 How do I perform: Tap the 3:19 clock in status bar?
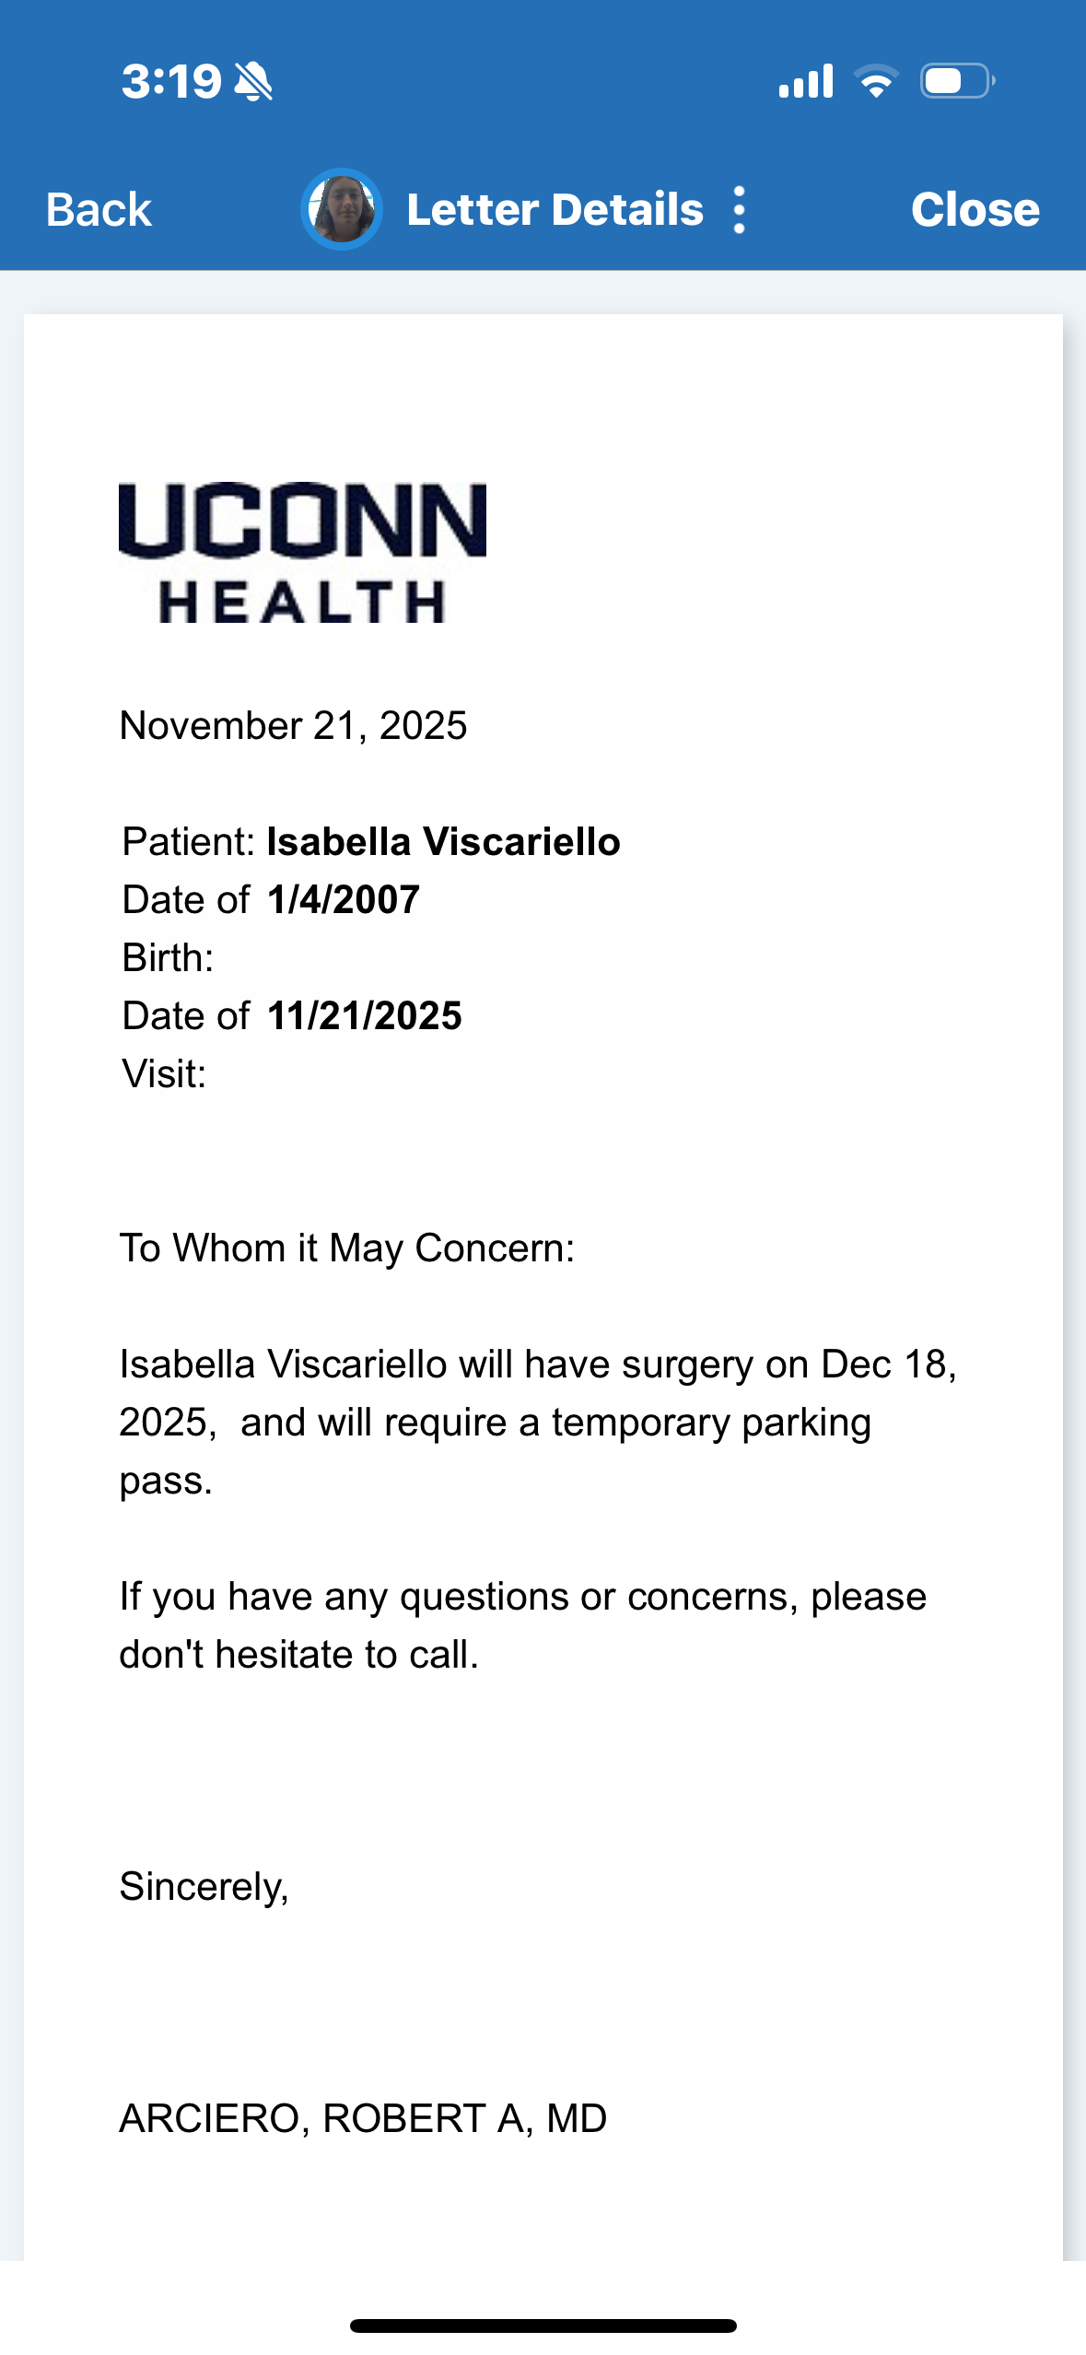(x=171, y=81)
